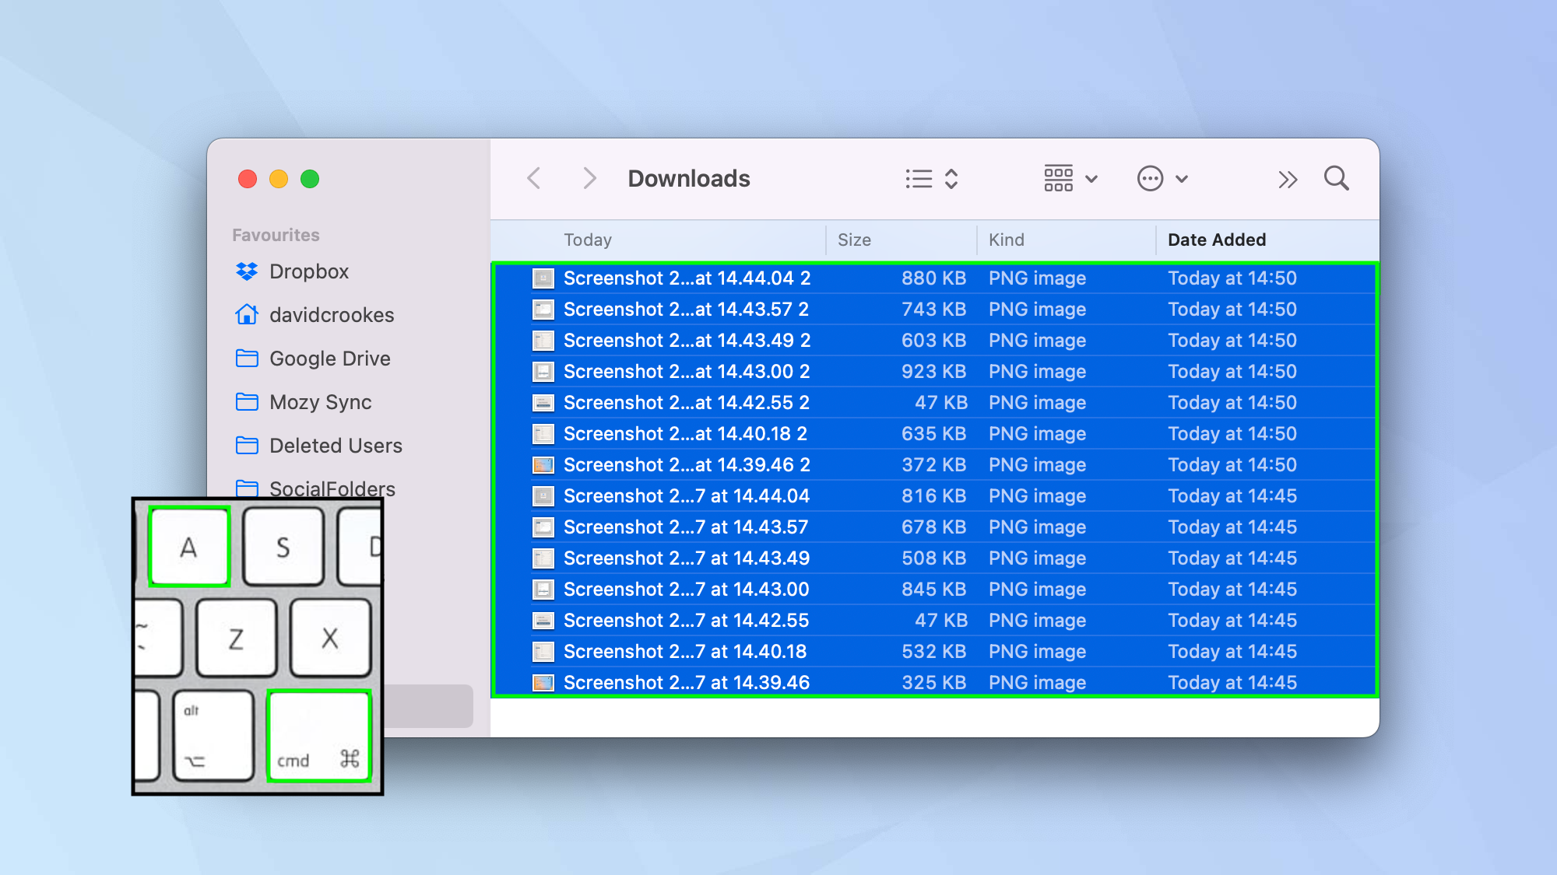This screenshot has width=1557, height=875.
Task: Select file Screenshot 2...at 14.43.00 2
Action: (935, 372)
